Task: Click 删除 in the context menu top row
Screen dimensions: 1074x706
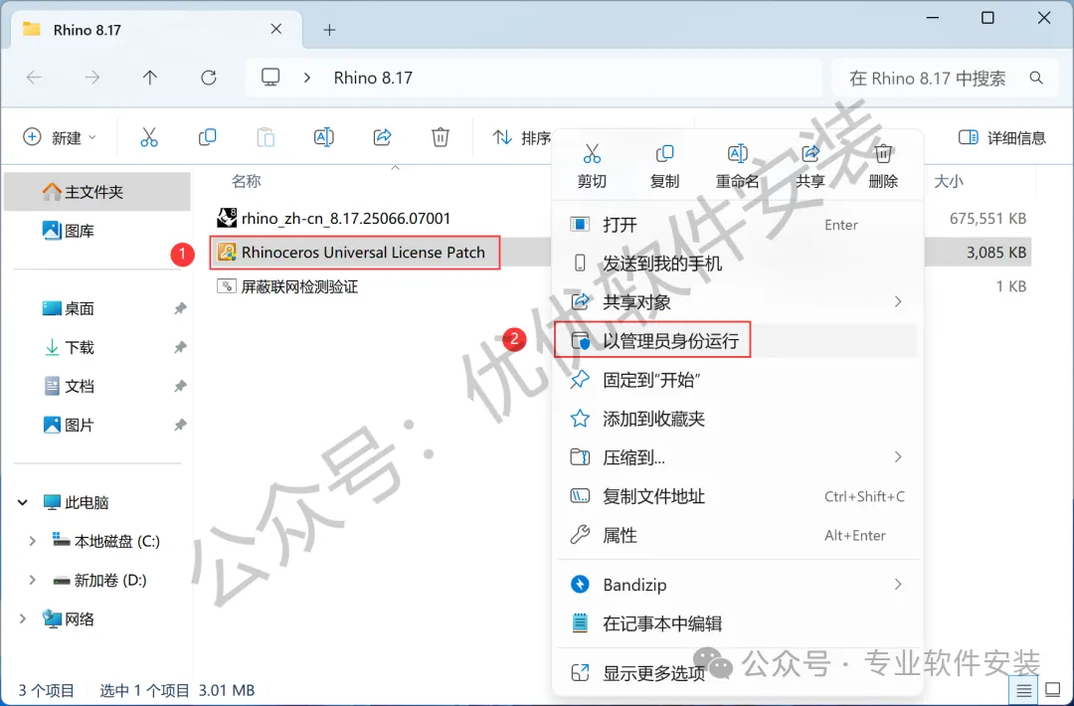Action: 883,166
